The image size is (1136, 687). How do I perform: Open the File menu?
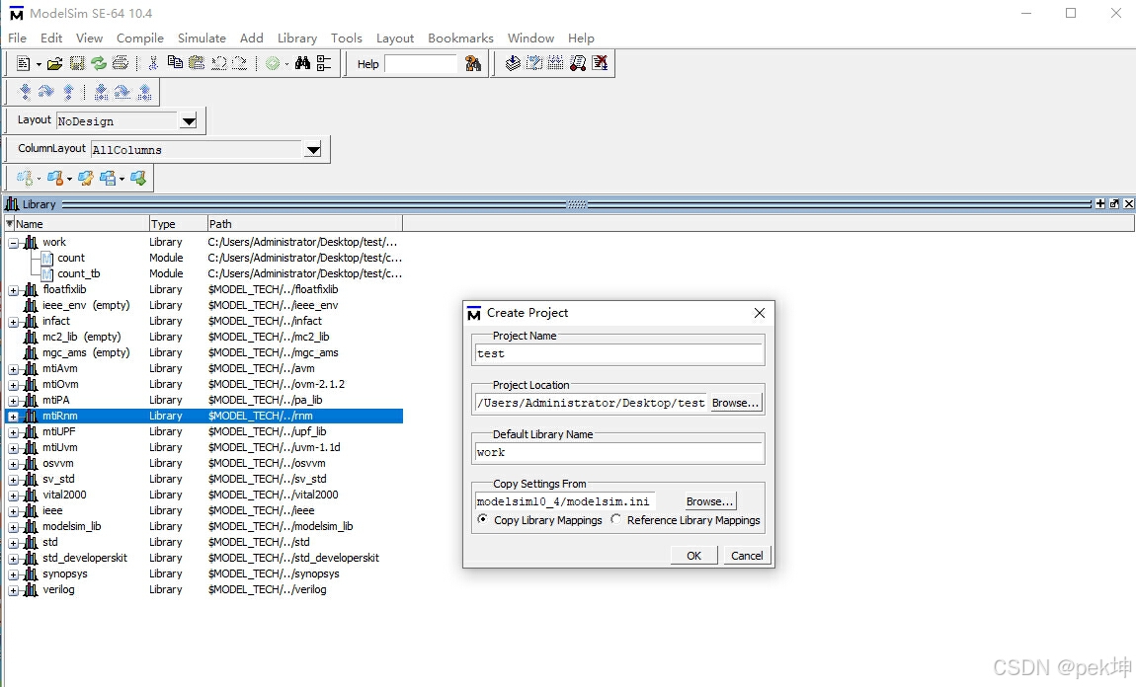click(x=18, y=38)
